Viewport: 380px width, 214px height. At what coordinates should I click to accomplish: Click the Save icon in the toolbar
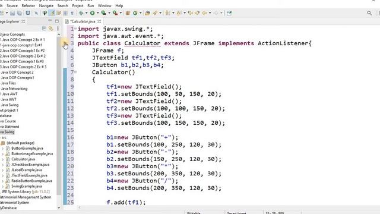(12, 13)
